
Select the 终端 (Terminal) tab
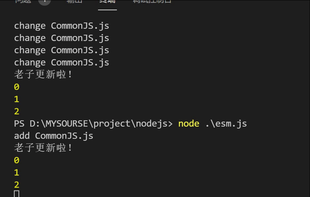pyautogui.click(x=107, y=1)
